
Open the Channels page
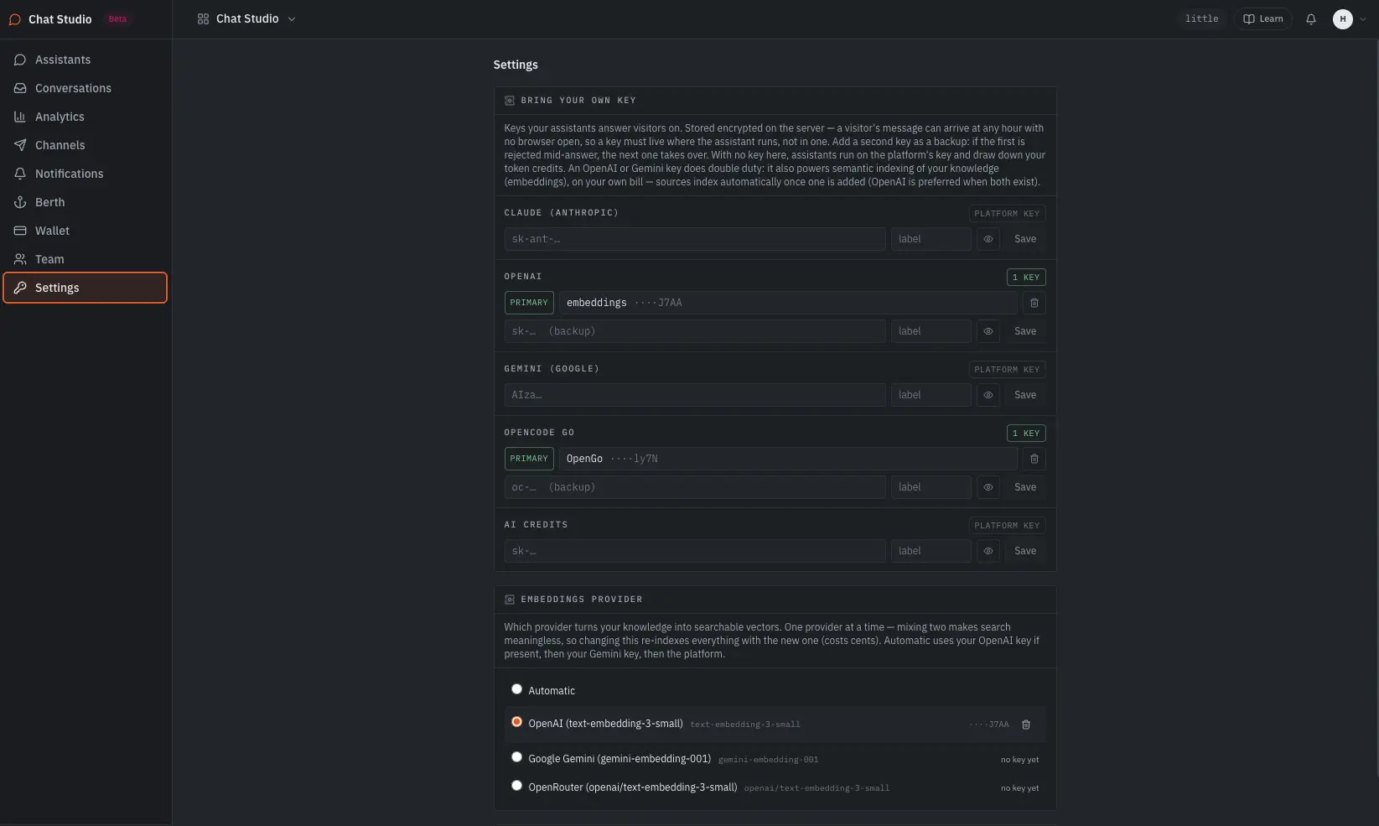(86, 145)
